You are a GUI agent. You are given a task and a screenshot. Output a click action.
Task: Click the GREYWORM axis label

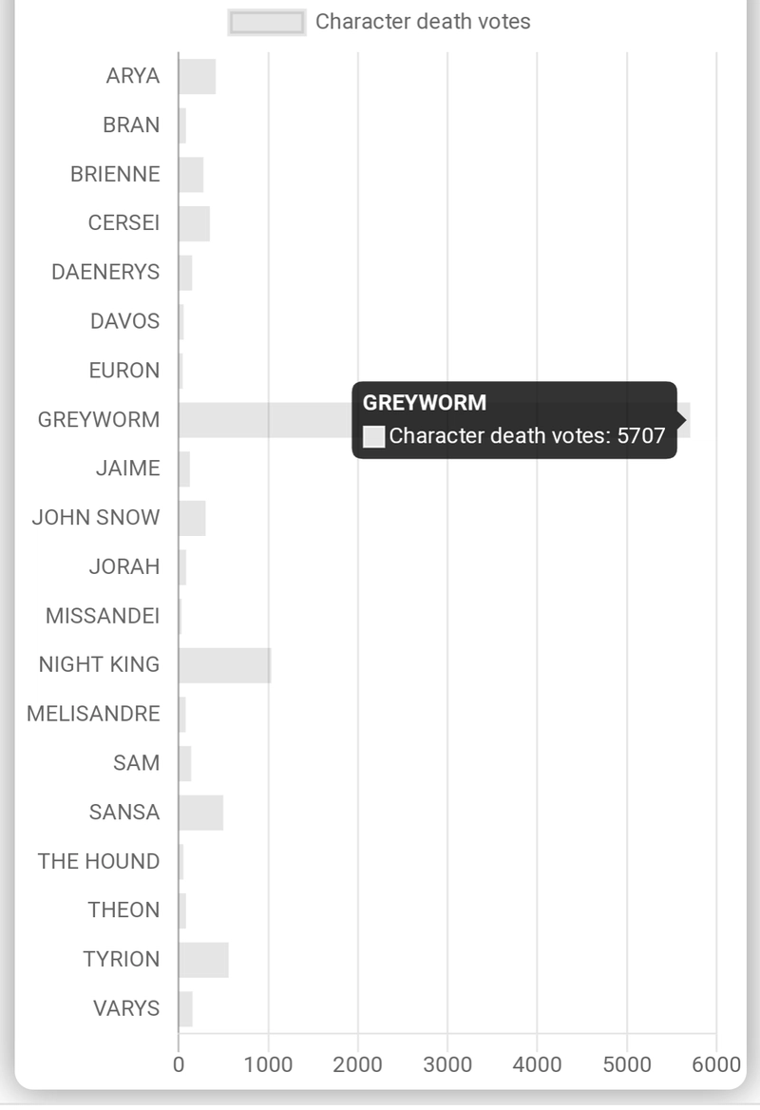point(99,420)
